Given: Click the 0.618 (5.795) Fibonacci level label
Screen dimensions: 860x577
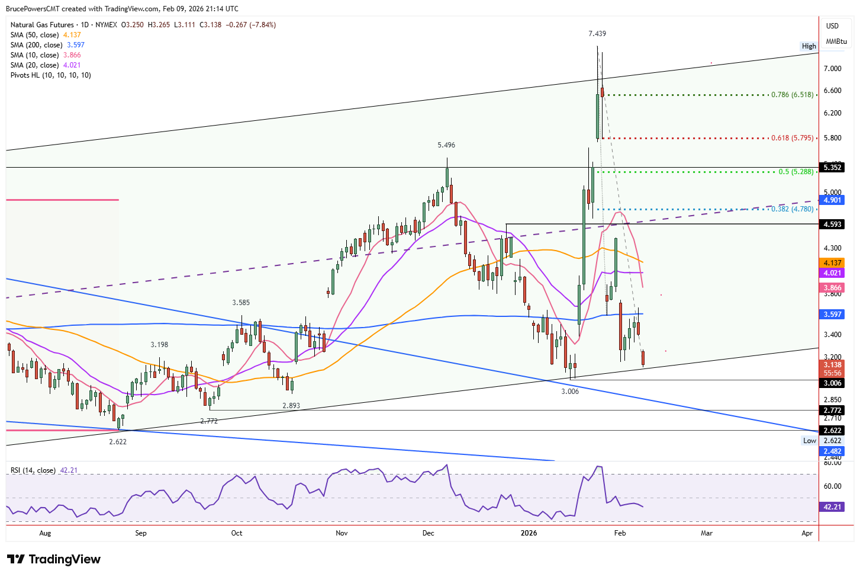Looking at the screenshot, I should click(x=793, y=137).
